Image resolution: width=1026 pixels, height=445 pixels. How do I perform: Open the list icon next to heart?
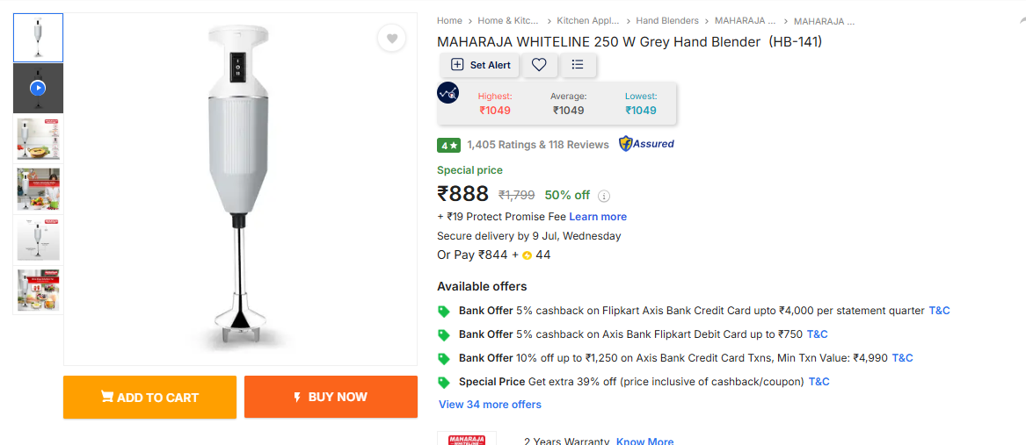(578, 64)
